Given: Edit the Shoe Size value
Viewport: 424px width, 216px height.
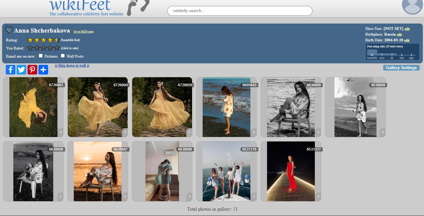Looking at the screenshot, I should click(x=407, y=29).
